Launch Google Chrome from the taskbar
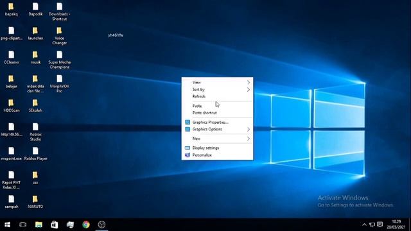Viewport: 411px width, 231px height. (86, 225)
